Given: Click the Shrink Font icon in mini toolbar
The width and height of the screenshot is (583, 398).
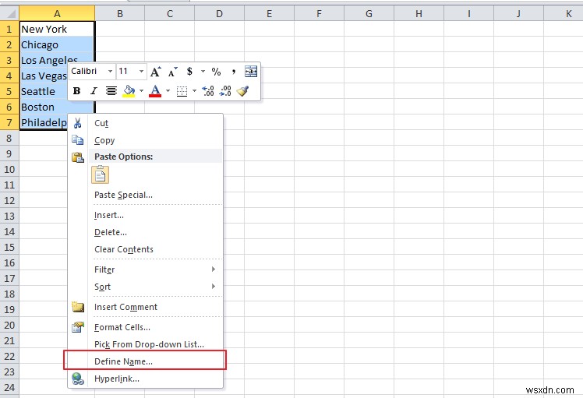Looking at the screenshot, I should (172, 72).
